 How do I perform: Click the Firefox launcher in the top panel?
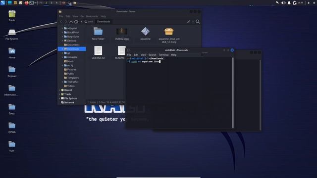point(26,3)
